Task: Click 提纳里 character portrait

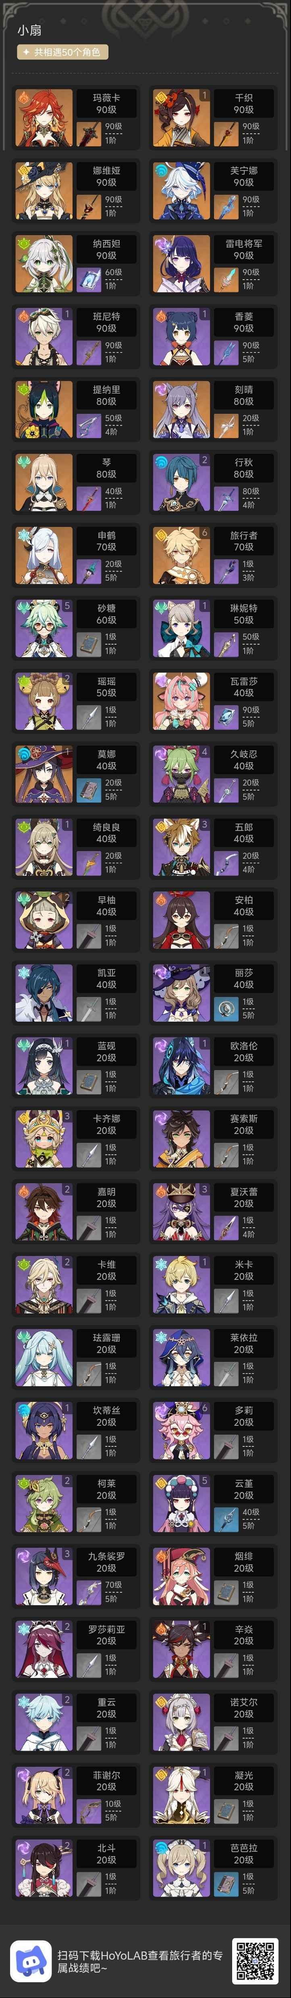Action: tap(44, 409)
